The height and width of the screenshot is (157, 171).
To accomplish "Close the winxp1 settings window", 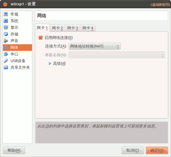I will (x=5, y=4).
